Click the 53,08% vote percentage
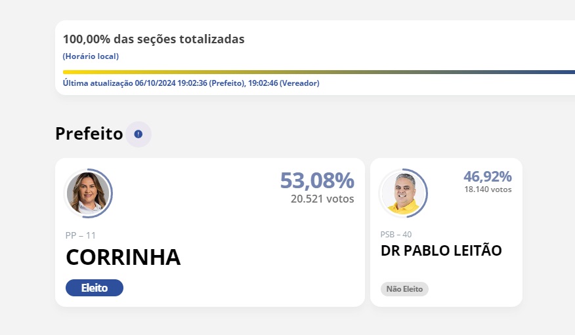This screenshot has height=335, width=575. (317, 180)
